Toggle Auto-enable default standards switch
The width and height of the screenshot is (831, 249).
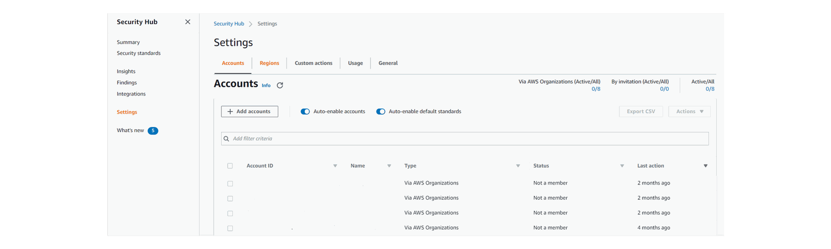point(381,112)
